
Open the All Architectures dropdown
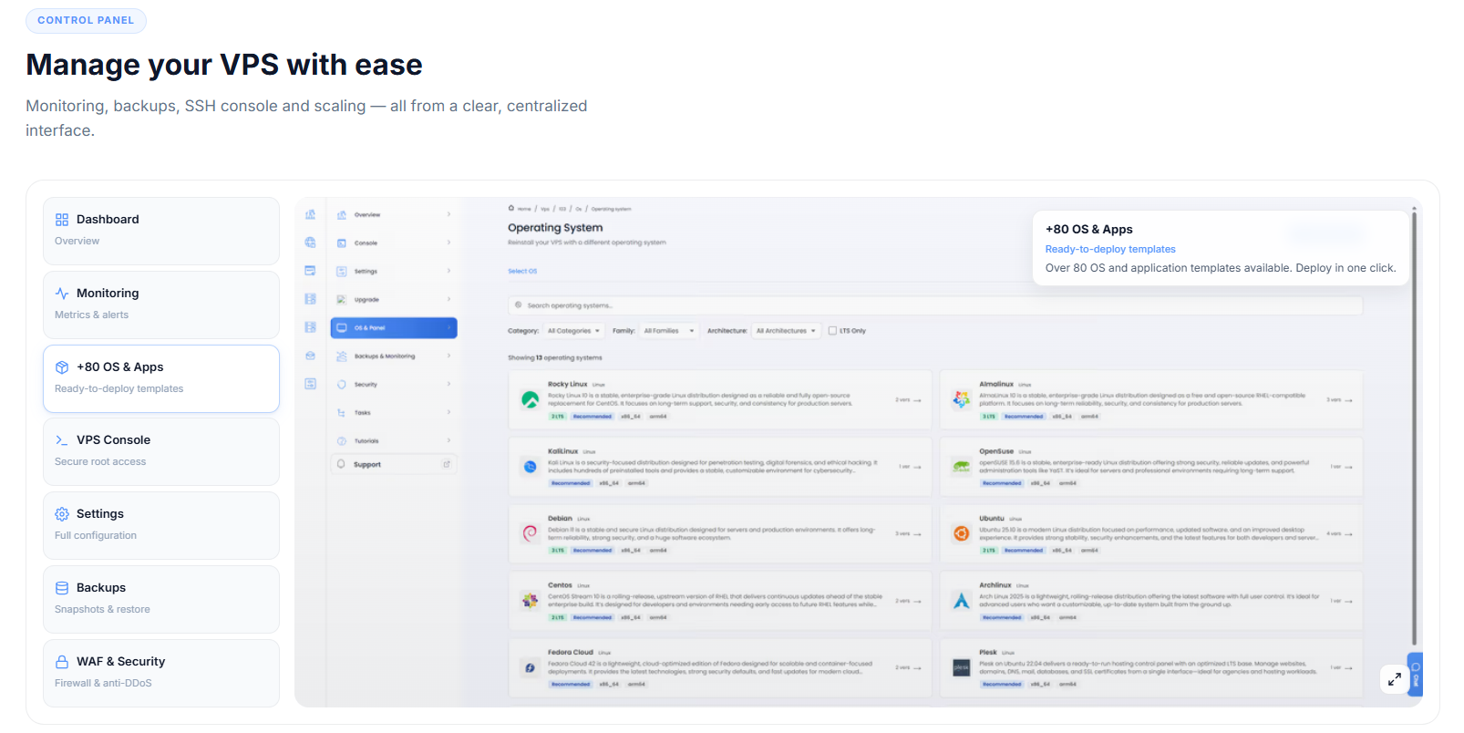(785, 331)
